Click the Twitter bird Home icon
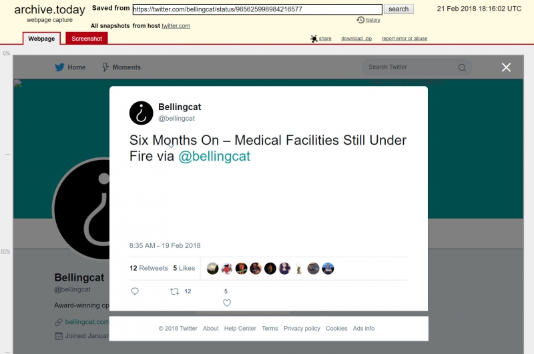 59,67
